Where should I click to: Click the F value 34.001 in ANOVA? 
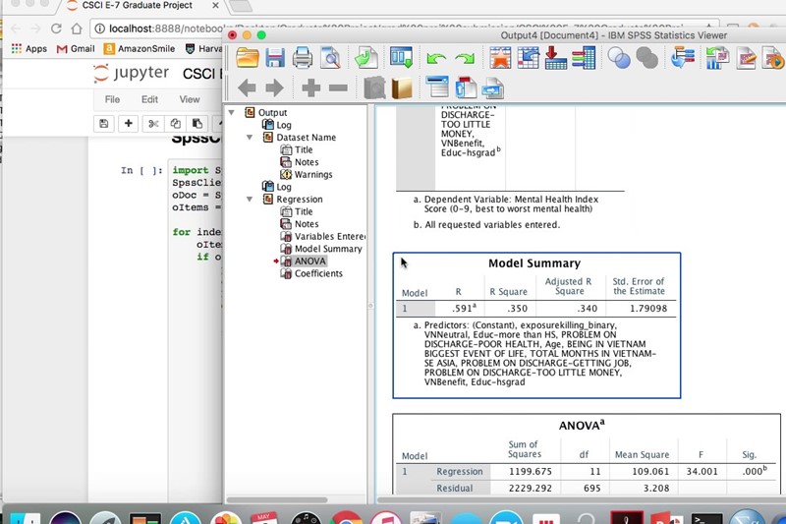coord(702,472)
